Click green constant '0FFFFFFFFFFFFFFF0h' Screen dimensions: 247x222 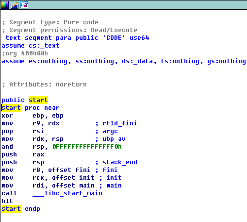87,147
